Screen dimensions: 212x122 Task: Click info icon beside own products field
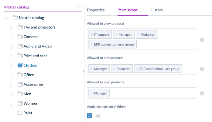point(202,93)
